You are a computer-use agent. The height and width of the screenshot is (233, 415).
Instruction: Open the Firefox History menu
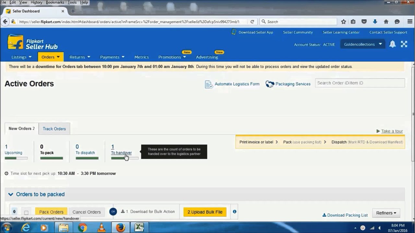[x=36, y=2]
